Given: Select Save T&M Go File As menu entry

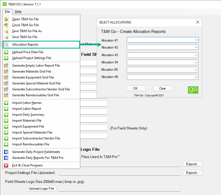Looking at the screenshot, I should coord(41,31).
